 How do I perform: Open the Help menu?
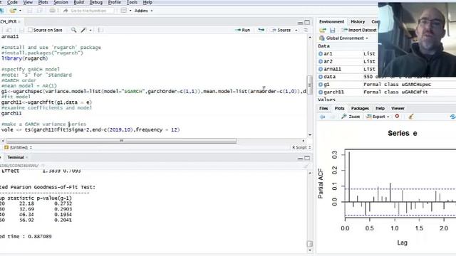(x=147, y=2)
